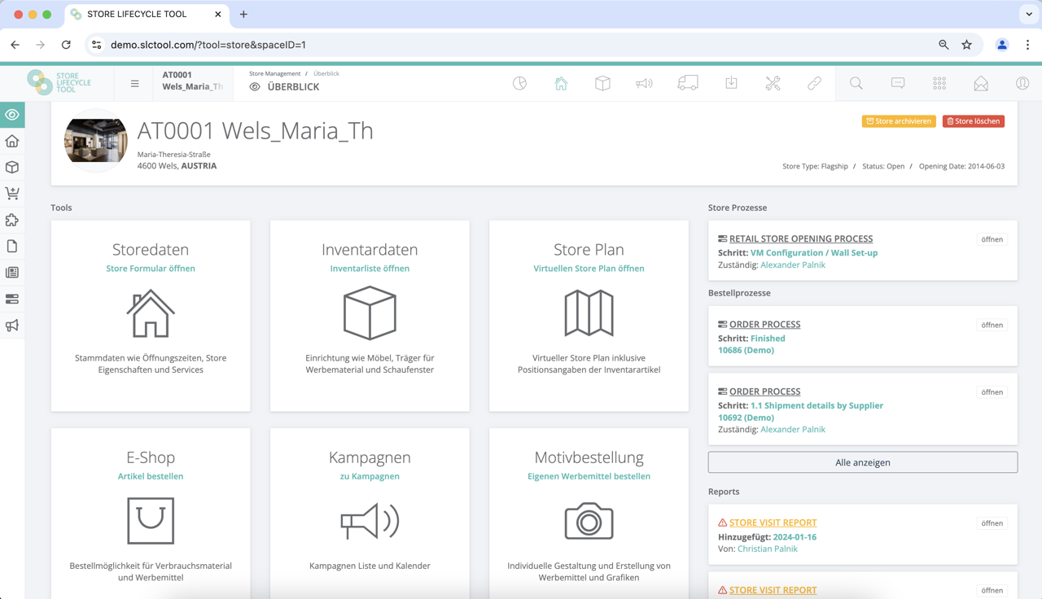This screenshot has width=1042, height=599.
Task: Toggle the hamburger menu beside the logo
Action: click(135, 83)
